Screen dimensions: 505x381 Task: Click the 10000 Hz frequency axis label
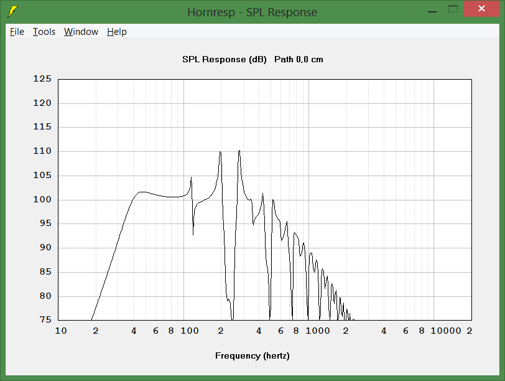point(446,331)
